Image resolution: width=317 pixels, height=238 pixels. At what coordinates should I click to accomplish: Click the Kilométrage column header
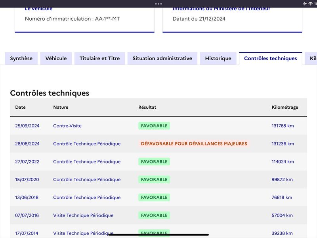285,107
